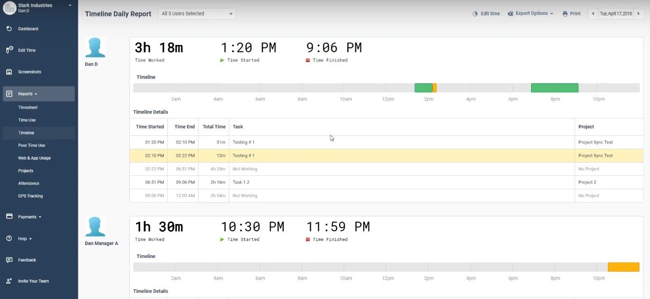
Task: Open the Web & App Usage report
Action: click(x=34, y=158)
